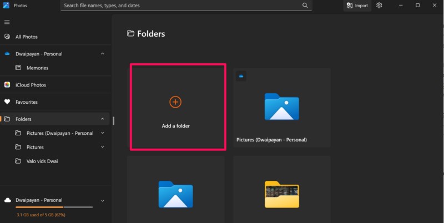Open All Photos in sidebar
The height and width of the screenshot is (223, 444).
click(26, 37)
